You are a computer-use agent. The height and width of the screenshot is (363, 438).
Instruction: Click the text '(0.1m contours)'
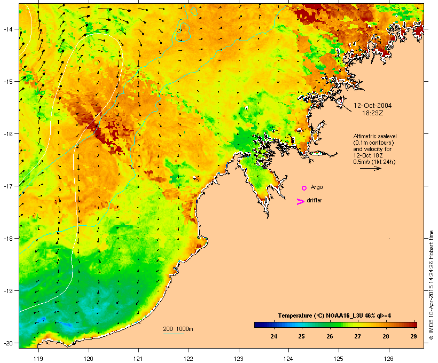(x=374, y=143)
